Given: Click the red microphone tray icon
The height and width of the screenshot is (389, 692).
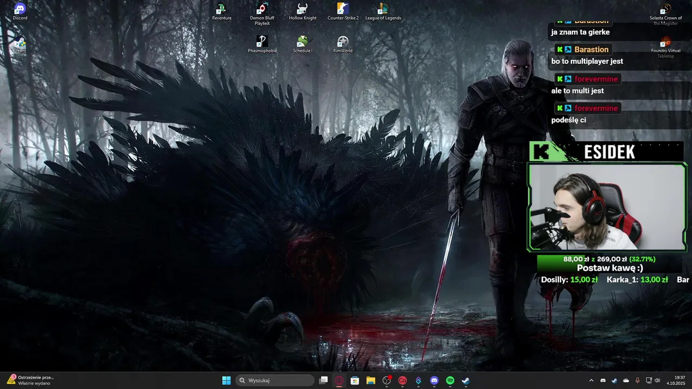Looking at the screenshot, I should 637,380.
